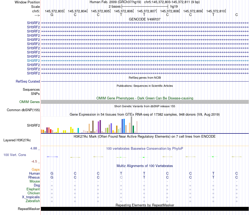Viewport: 249px width, 215px height.
Task: Click the SNPs track label
Action: [x=35, y=94]
